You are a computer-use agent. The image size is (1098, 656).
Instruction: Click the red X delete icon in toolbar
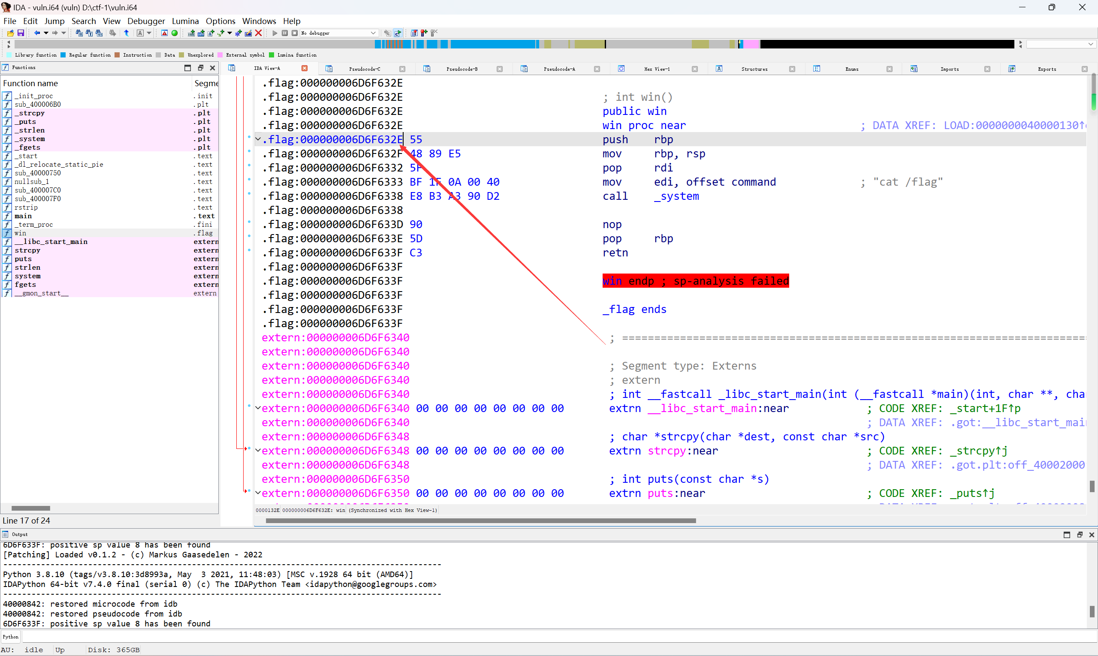coord(259,33)
